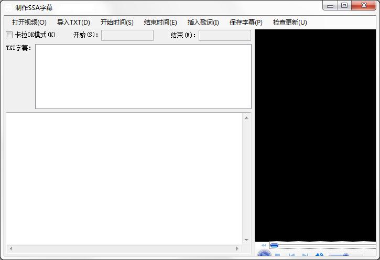Click the stop button in the player controls
Viewport: 380px width, 260px height.
pyautogui.click(x=278, y=255)
